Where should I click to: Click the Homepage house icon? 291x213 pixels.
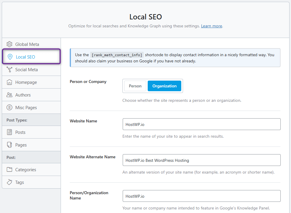coord(9,82)
